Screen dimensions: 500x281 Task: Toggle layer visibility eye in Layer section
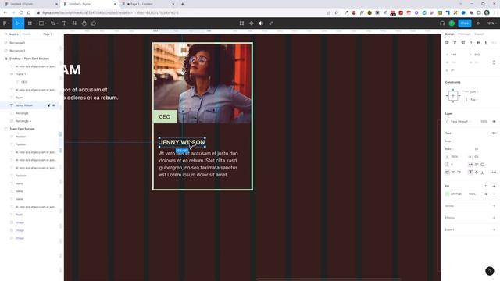494,122
